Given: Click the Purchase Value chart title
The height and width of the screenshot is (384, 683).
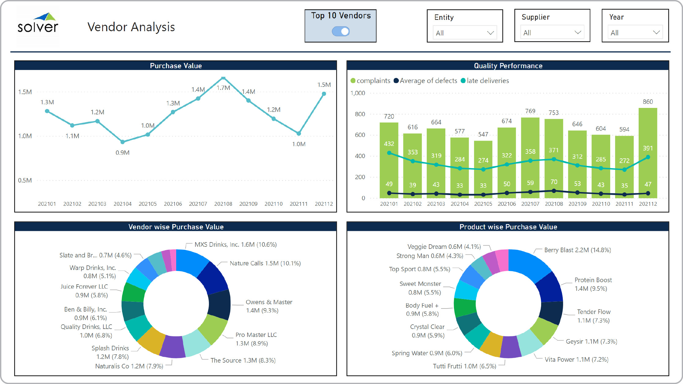Looking at the screenshot, I should point(176,66).
